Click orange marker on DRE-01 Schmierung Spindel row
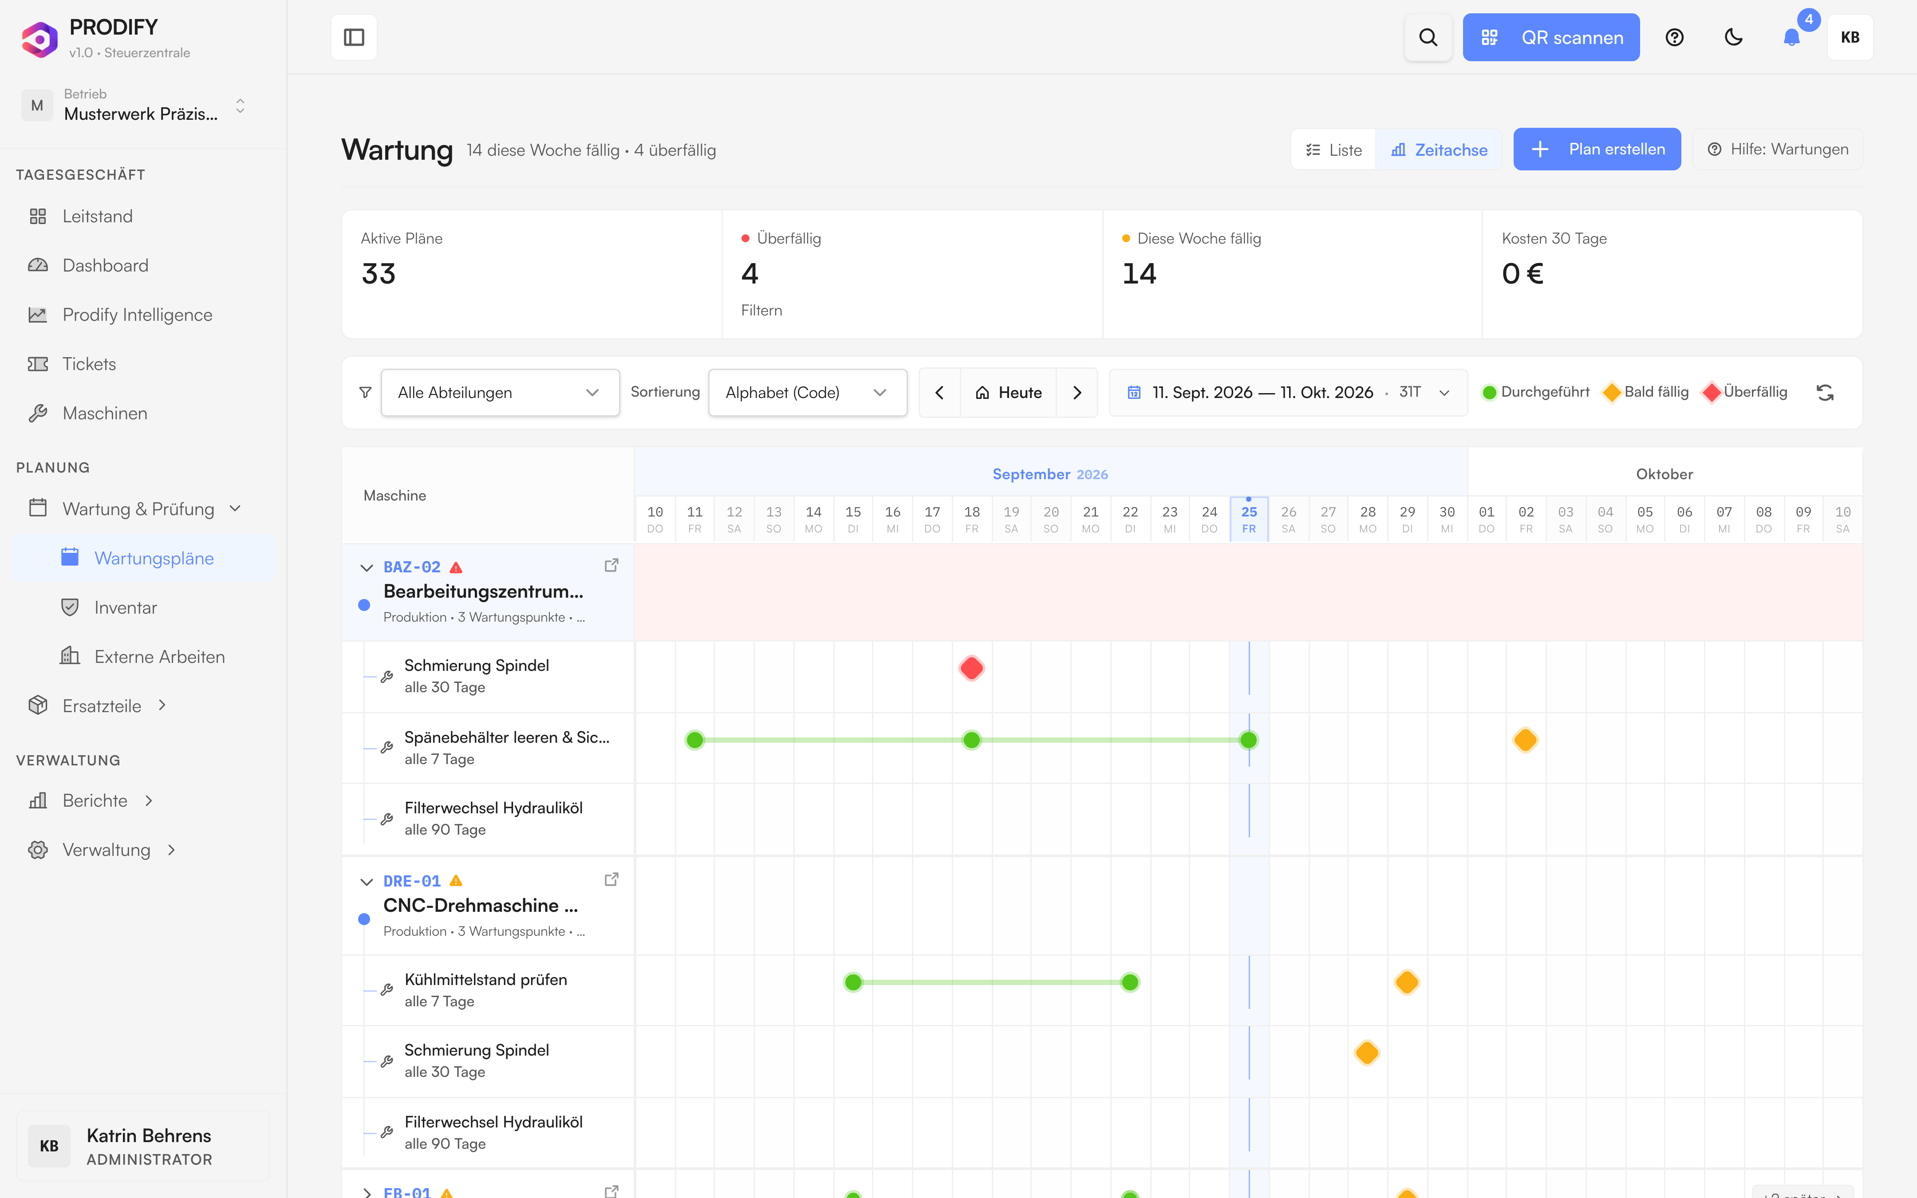The image size is (1917, 1198). (x=1367, y=1053)
